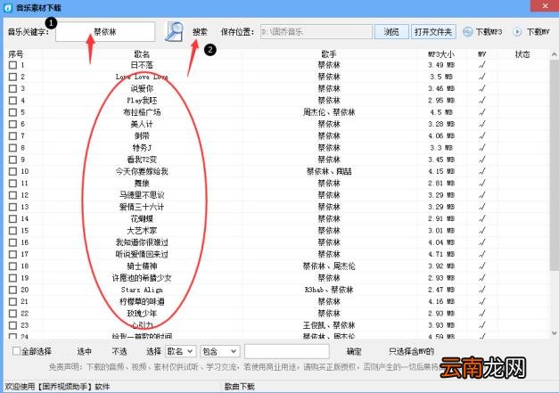Click the 选中 select button

point(84,351)
